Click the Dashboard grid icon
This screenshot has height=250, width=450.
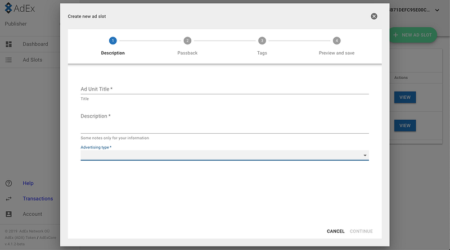tap(8, 44)
